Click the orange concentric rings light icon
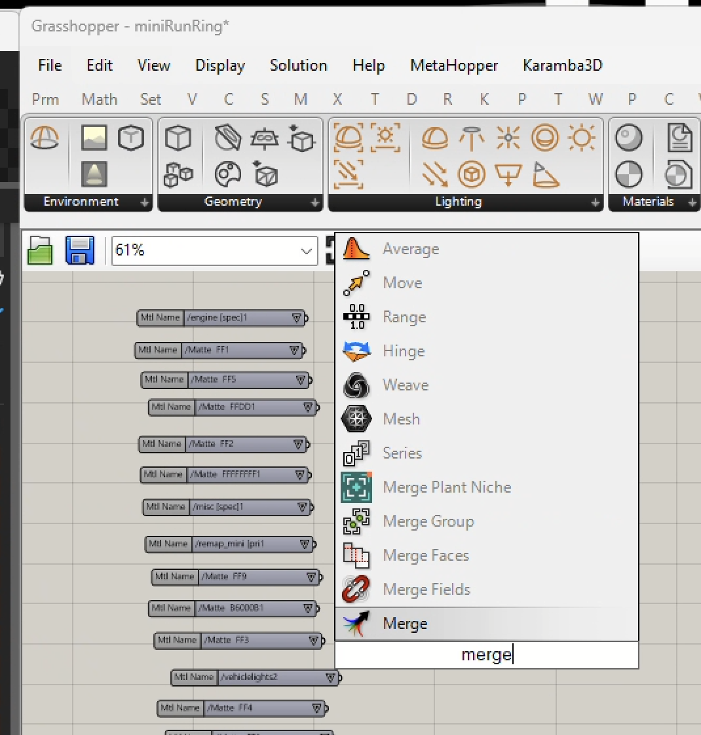Screen dimensions: 701x735 pyautogui.click(x=545, y=138)
